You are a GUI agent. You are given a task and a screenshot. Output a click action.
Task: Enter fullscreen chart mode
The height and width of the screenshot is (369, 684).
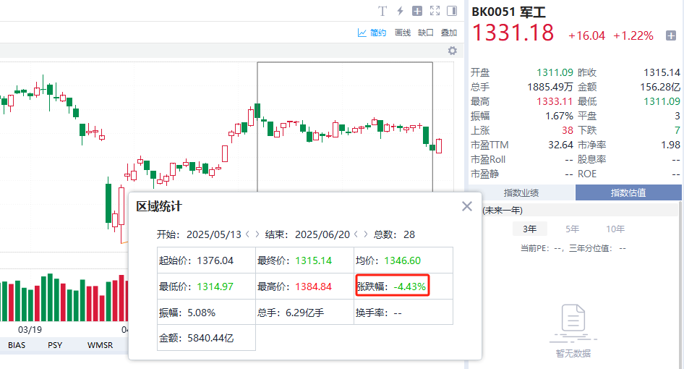435,11
